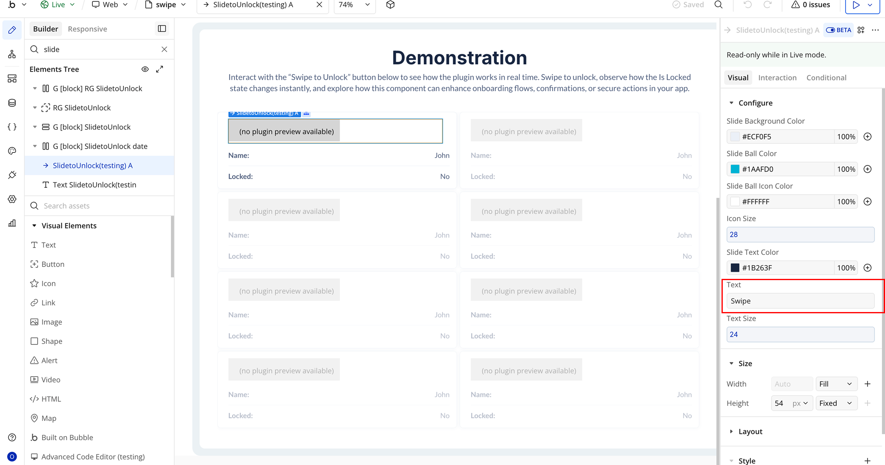Expand the Layout section

tap(750, 431)
